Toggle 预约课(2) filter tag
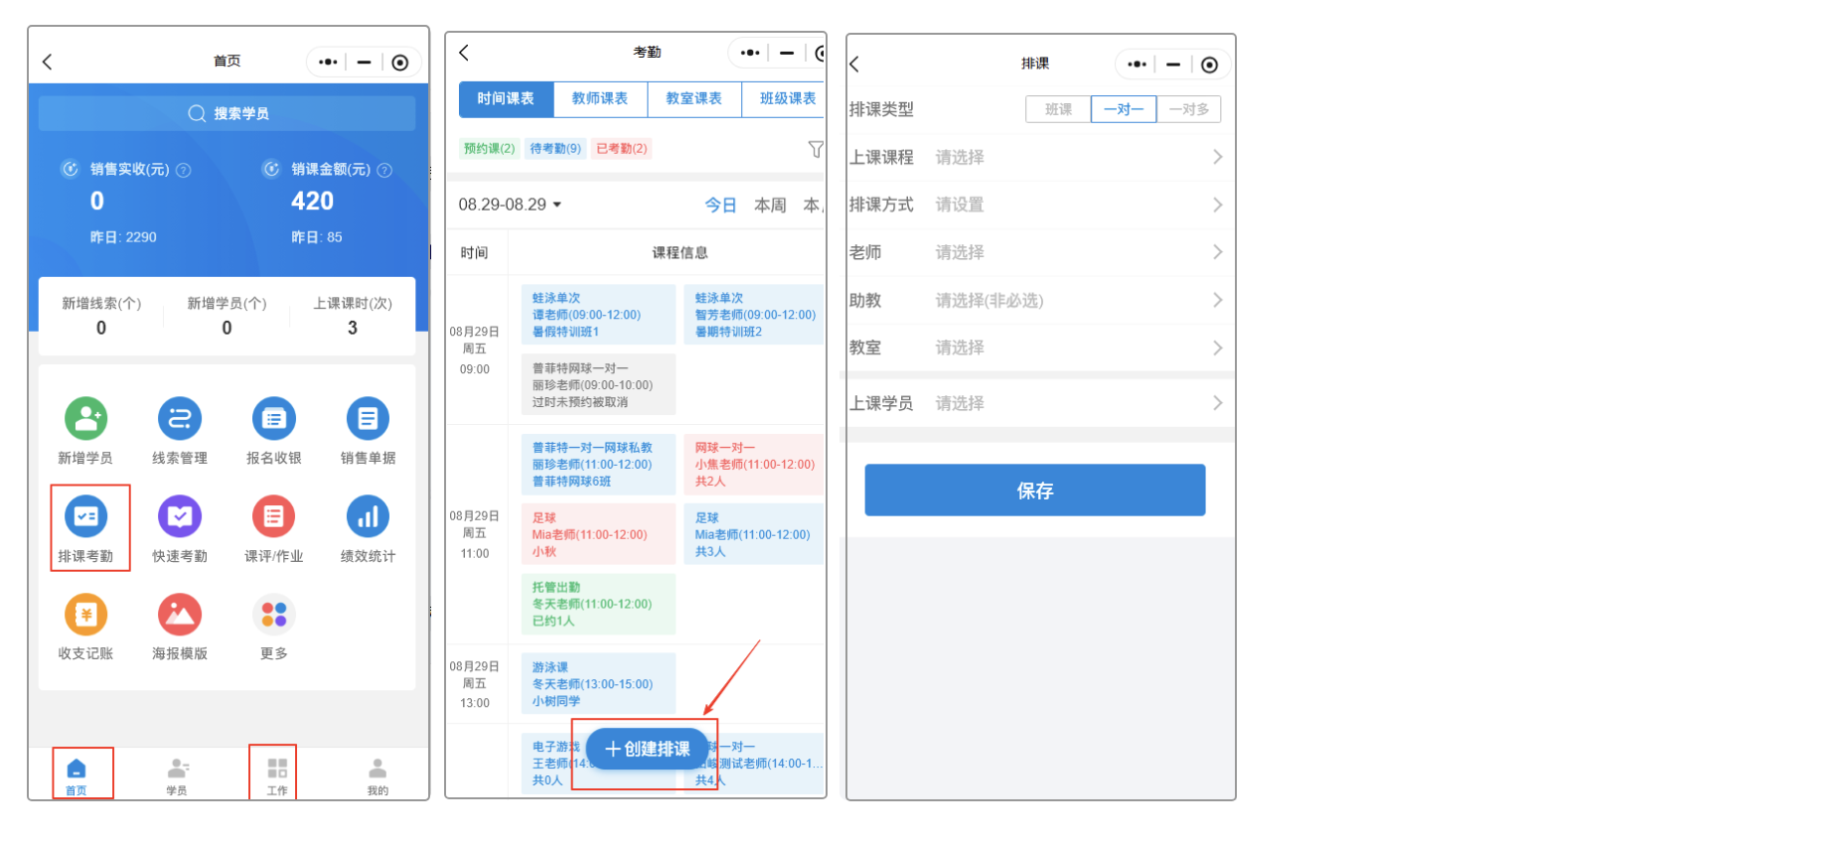This screenshot has width=1830, height=842. [490, 149]
